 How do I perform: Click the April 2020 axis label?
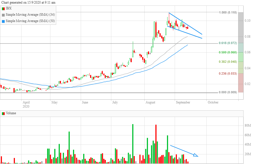26,104
